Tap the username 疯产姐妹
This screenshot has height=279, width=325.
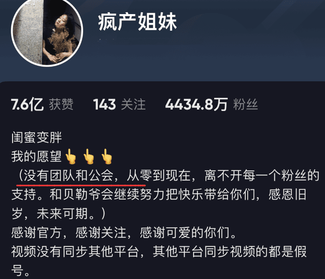(137, 22)
